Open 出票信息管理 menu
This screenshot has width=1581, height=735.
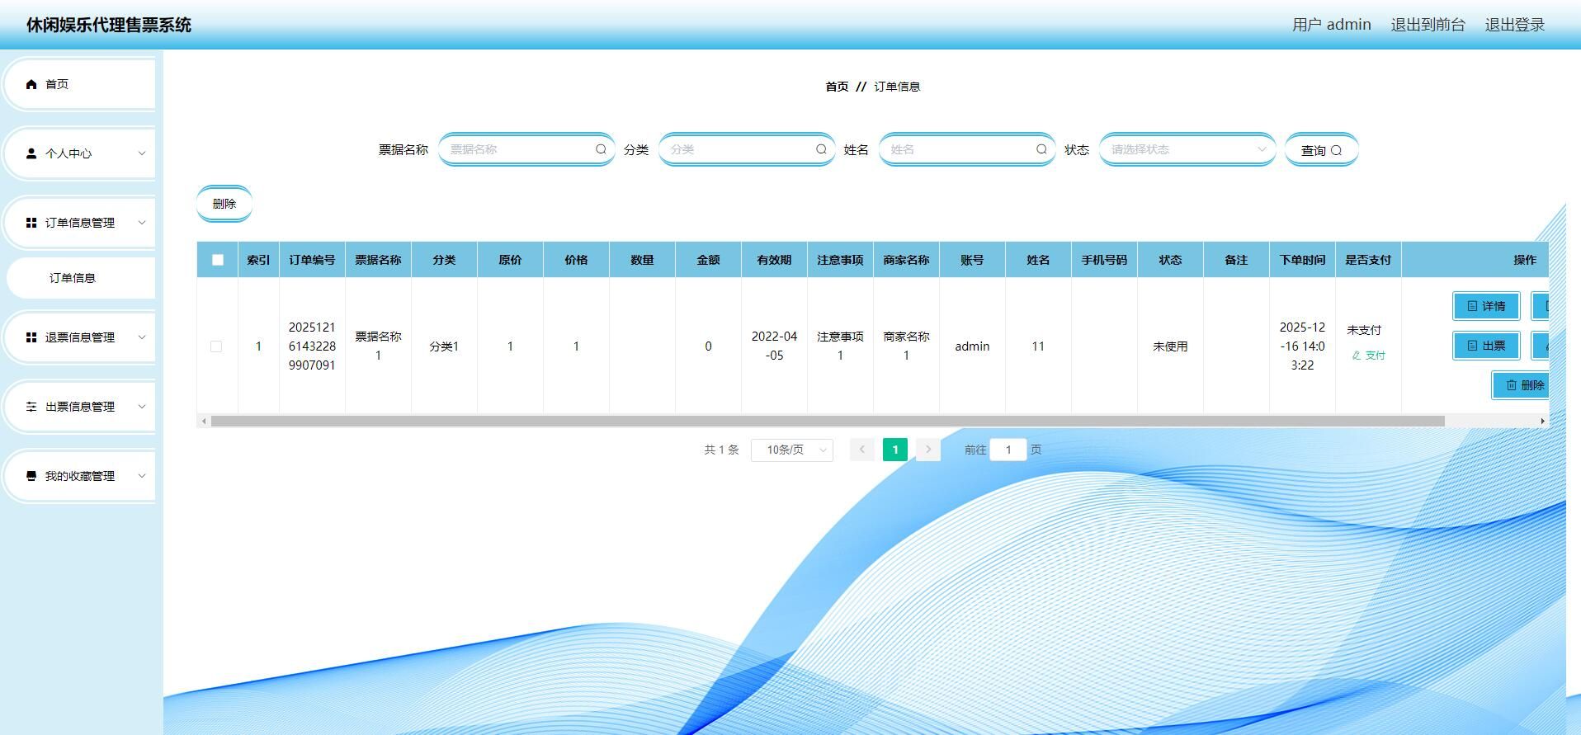pyautogui.click(x=81, y=407)
